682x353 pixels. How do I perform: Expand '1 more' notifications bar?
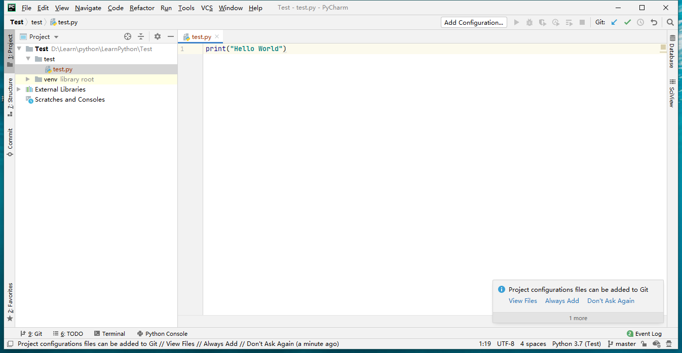point(578,318)
